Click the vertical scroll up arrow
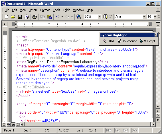 click(158, 25)
